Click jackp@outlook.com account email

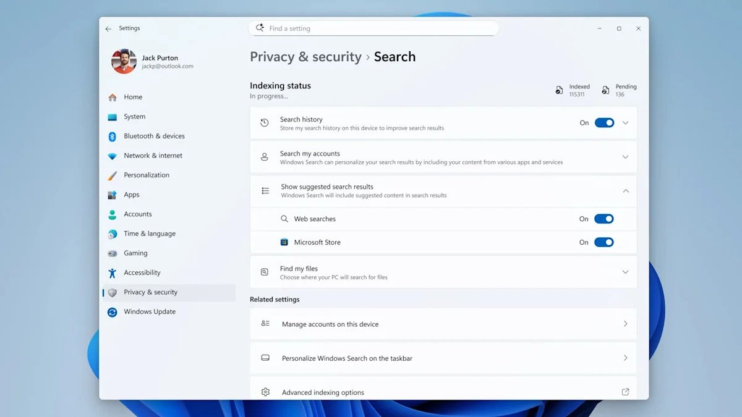click(x=168, y=66)
